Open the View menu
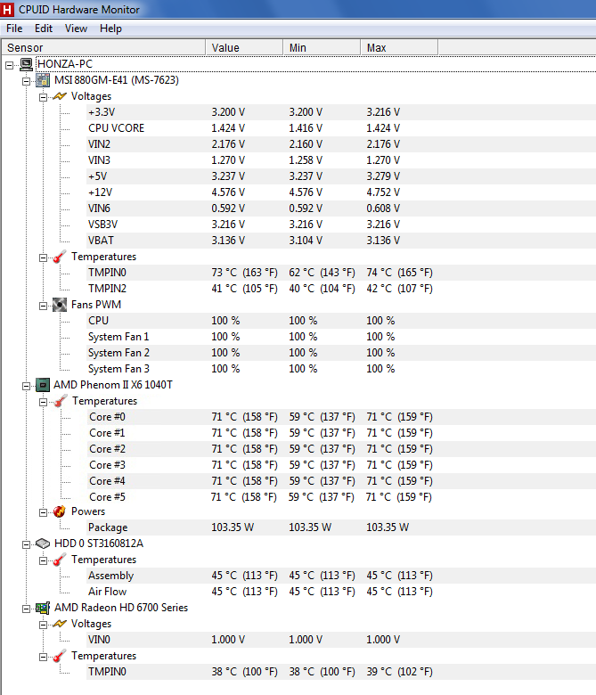Viewport: 596px width, 695px height. [76, 29]
